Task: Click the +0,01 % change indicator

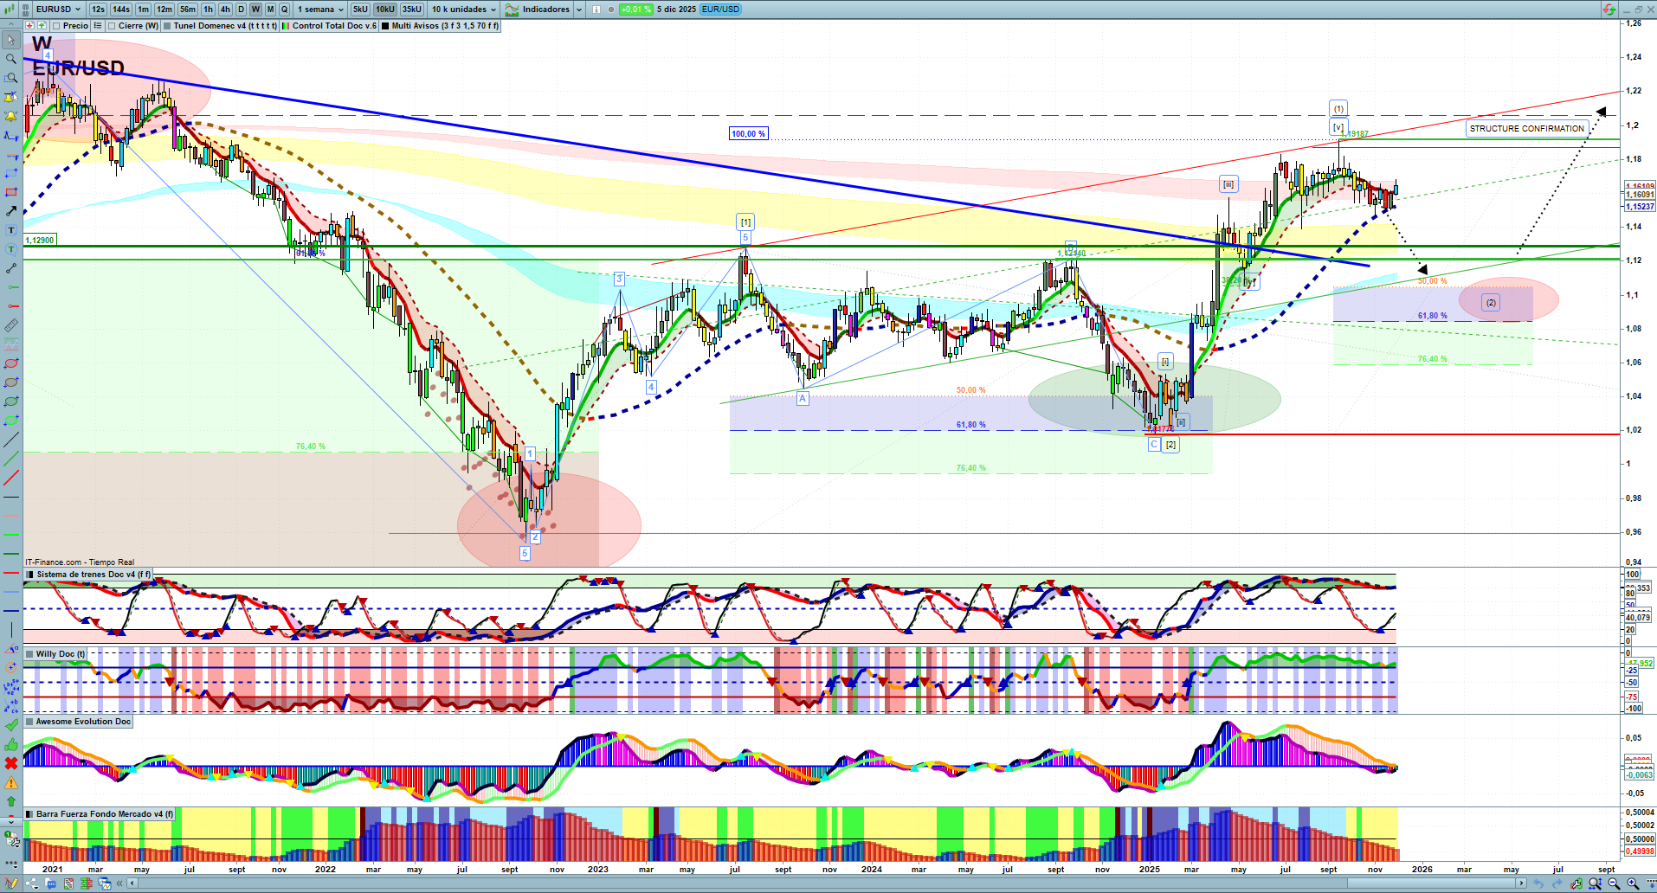Action: (635, 10)
